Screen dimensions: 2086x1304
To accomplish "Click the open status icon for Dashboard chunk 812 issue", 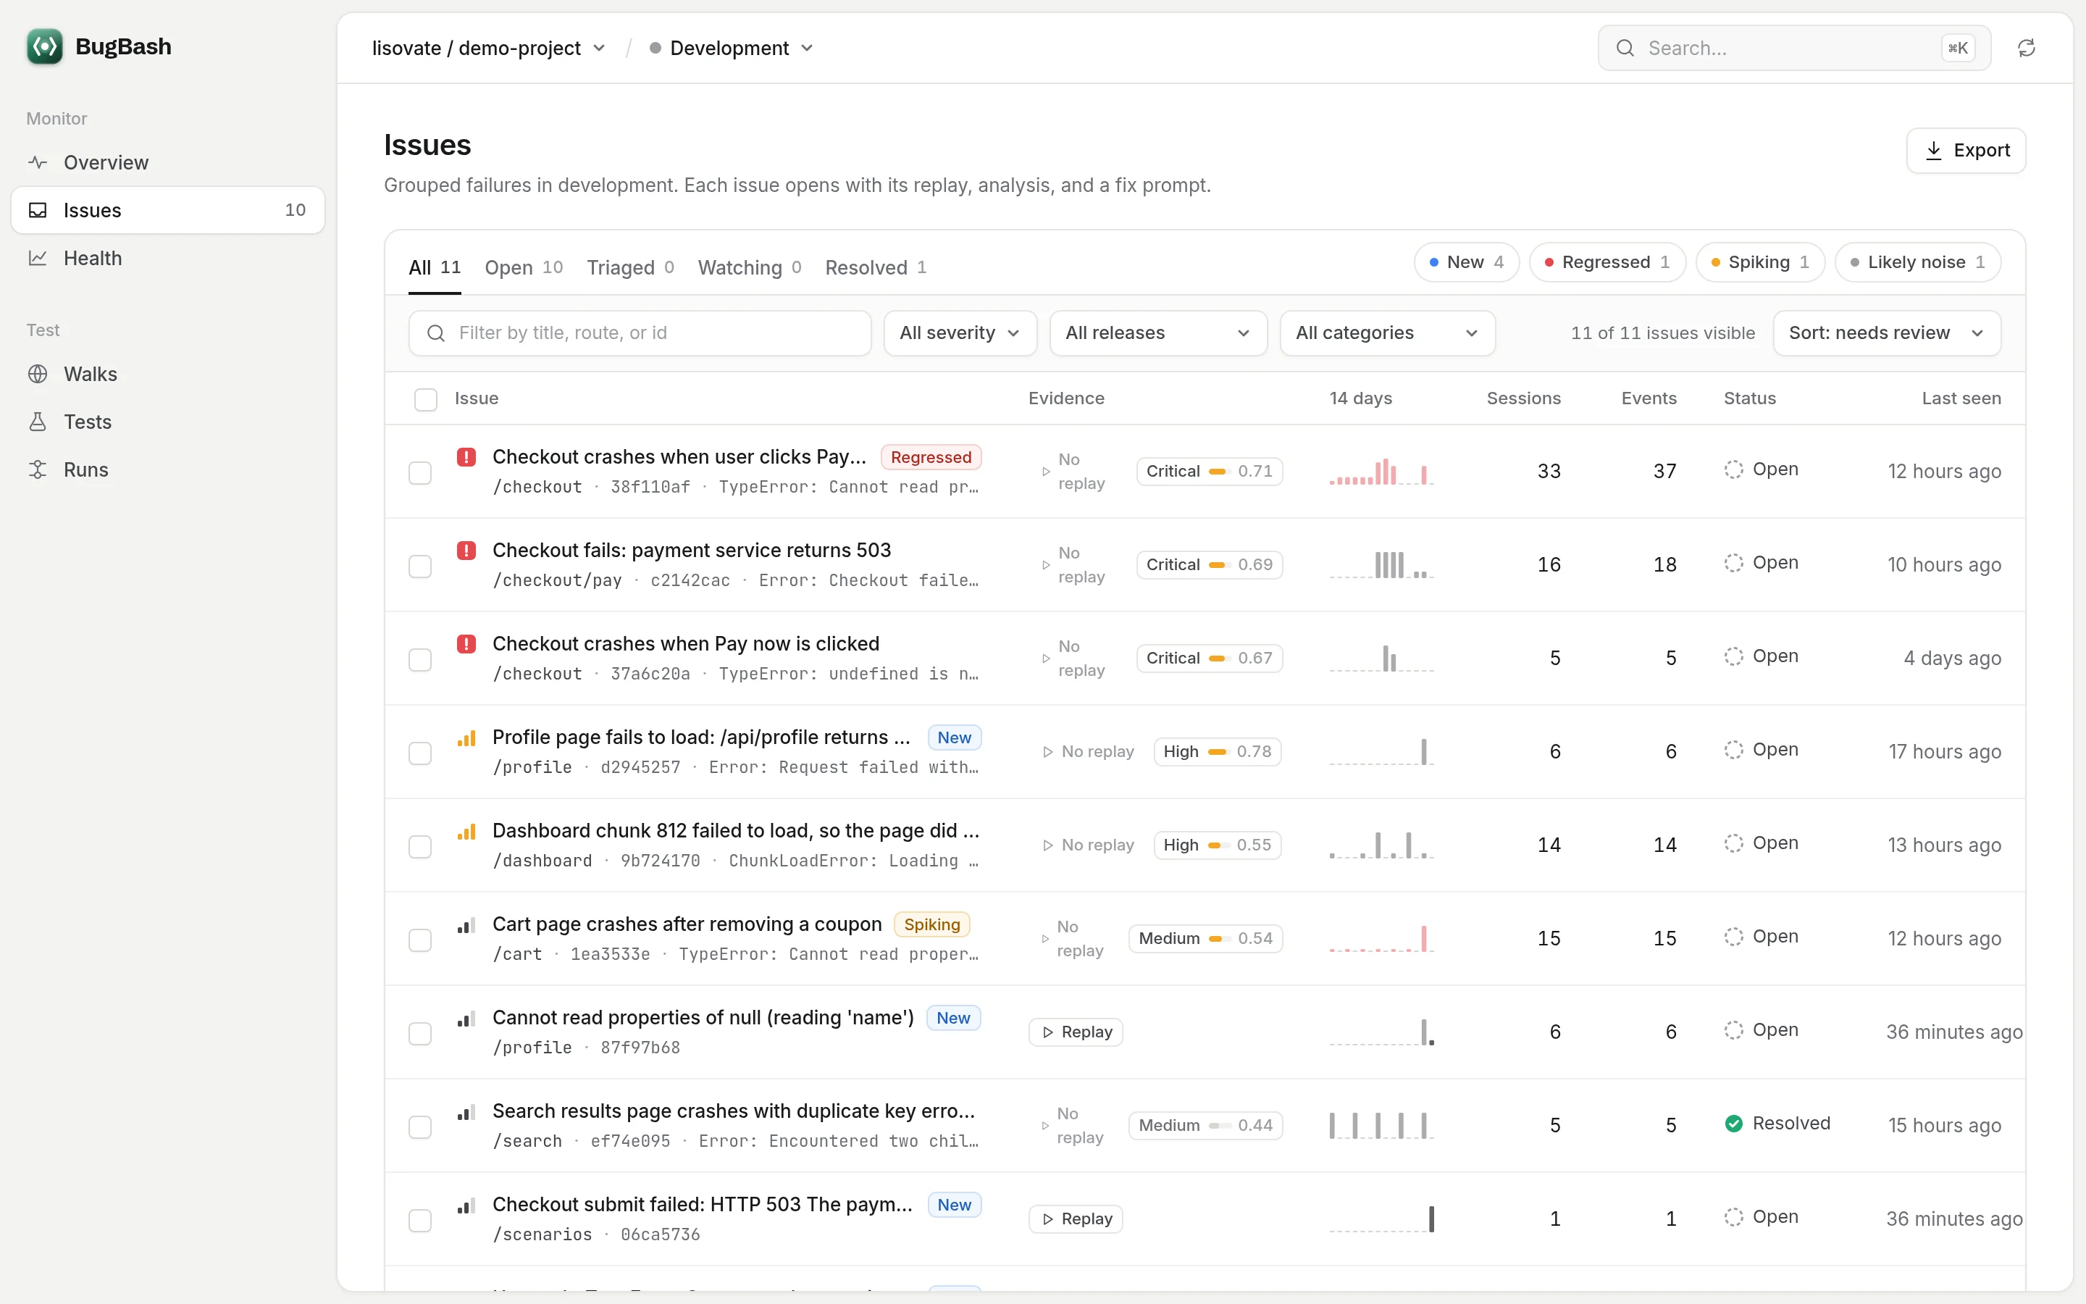I will click(1733, 843).
